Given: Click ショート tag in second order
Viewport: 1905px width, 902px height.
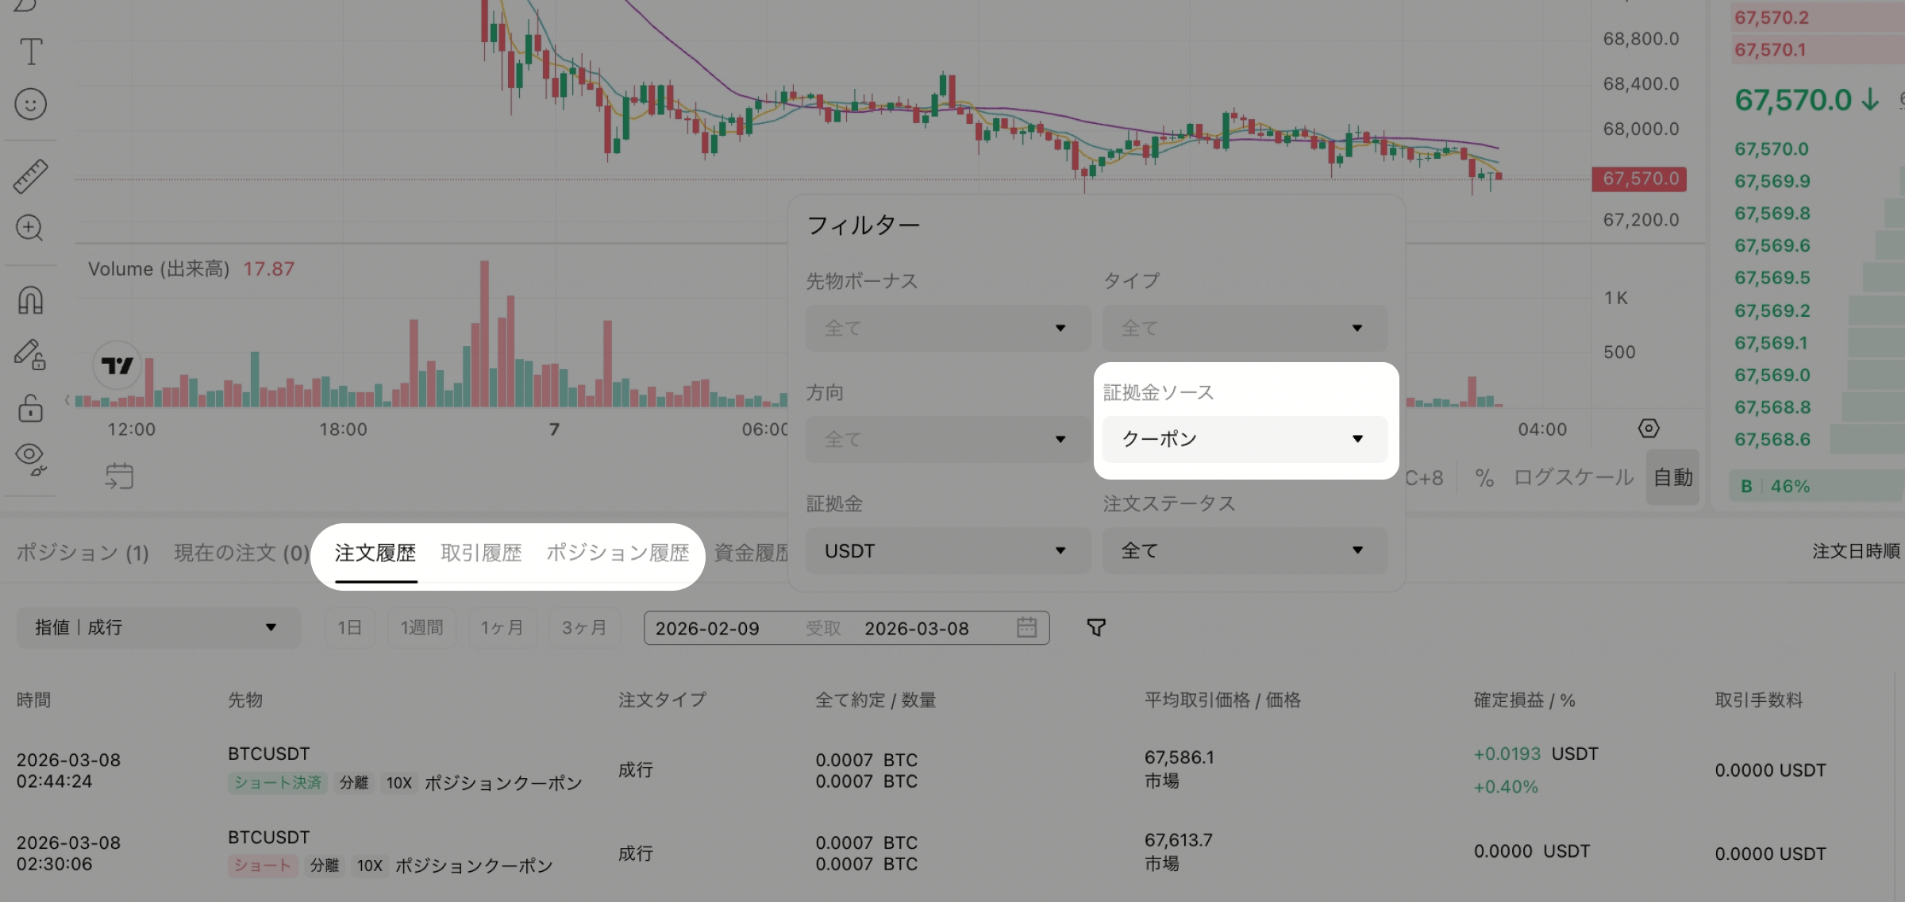Looking at the screenshot, I should (x=263, y=865).
